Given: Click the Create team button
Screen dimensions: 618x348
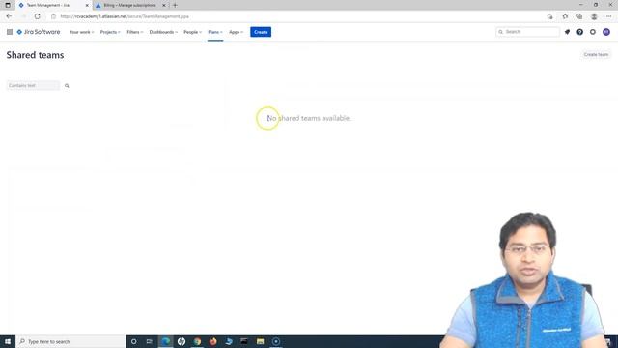Looking at the screenshot, I should click(596, 54).
